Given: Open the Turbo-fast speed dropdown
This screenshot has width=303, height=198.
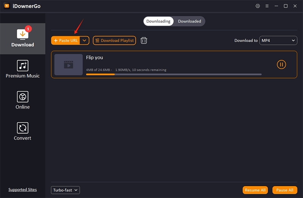Looking at the screenshot, I should click(x=65, y=190).
